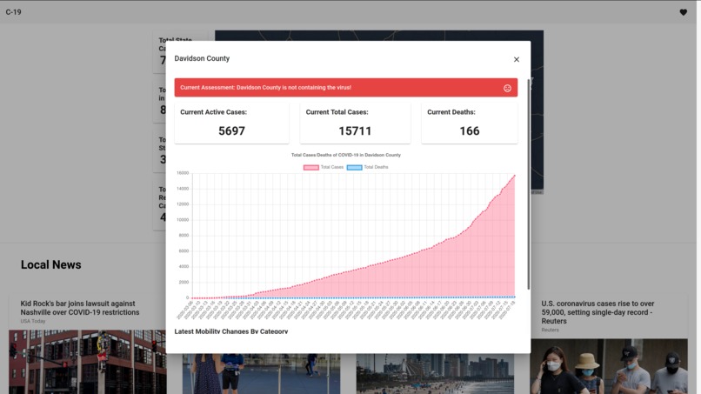Click the 166 deaths value
This screenshot has width=701, height=394.
tap(470, 131)
